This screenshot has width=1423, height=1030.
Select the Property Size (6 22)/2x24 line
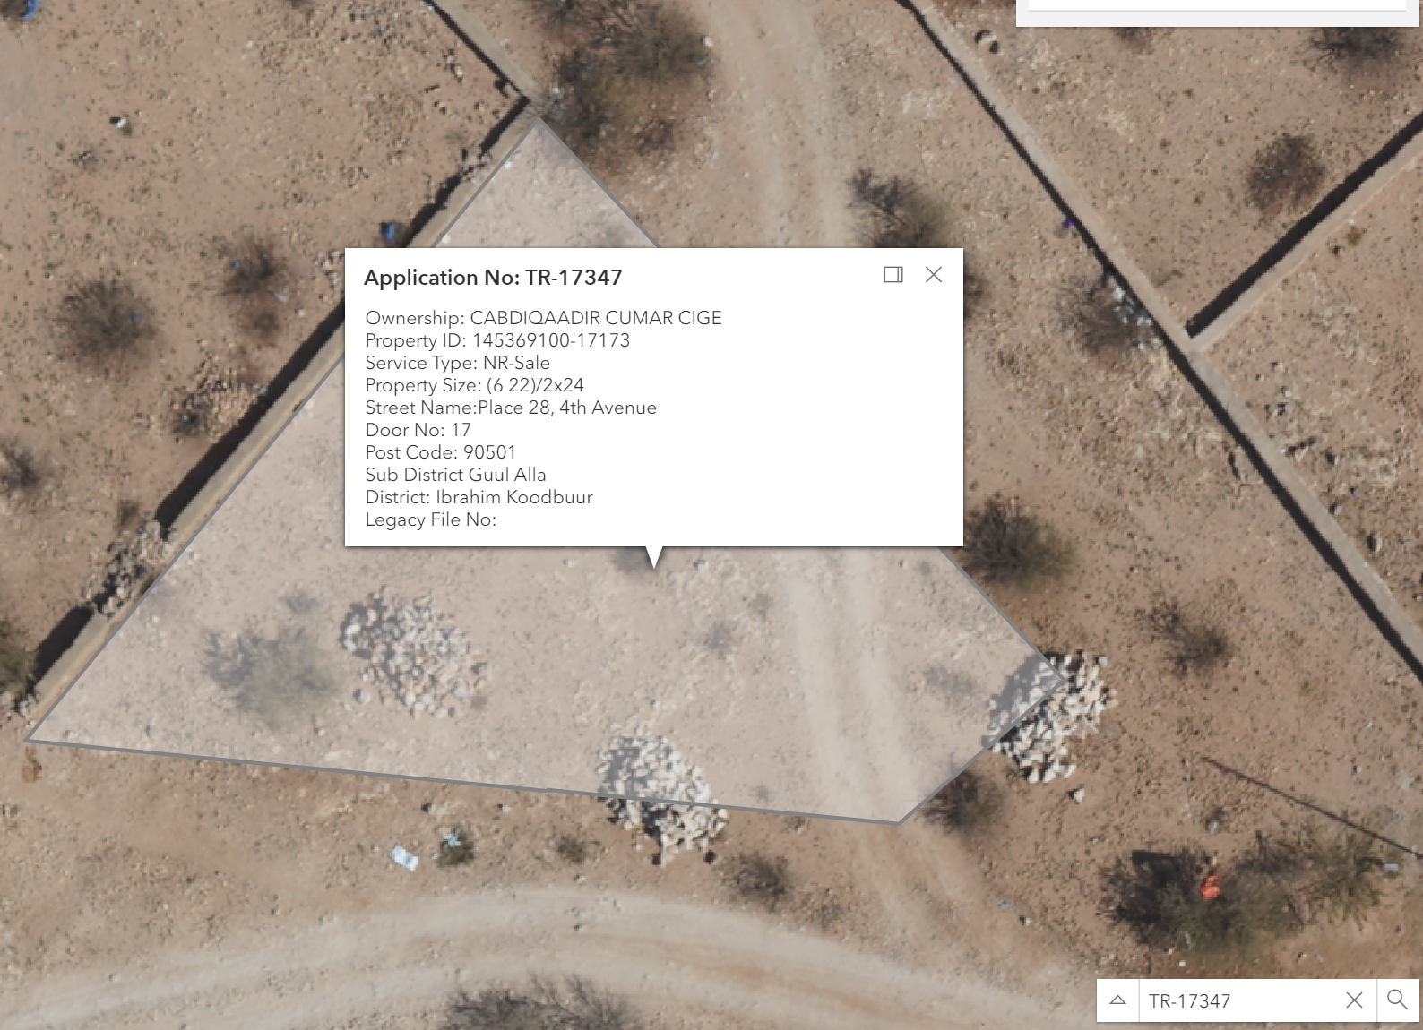click(474, 385)
